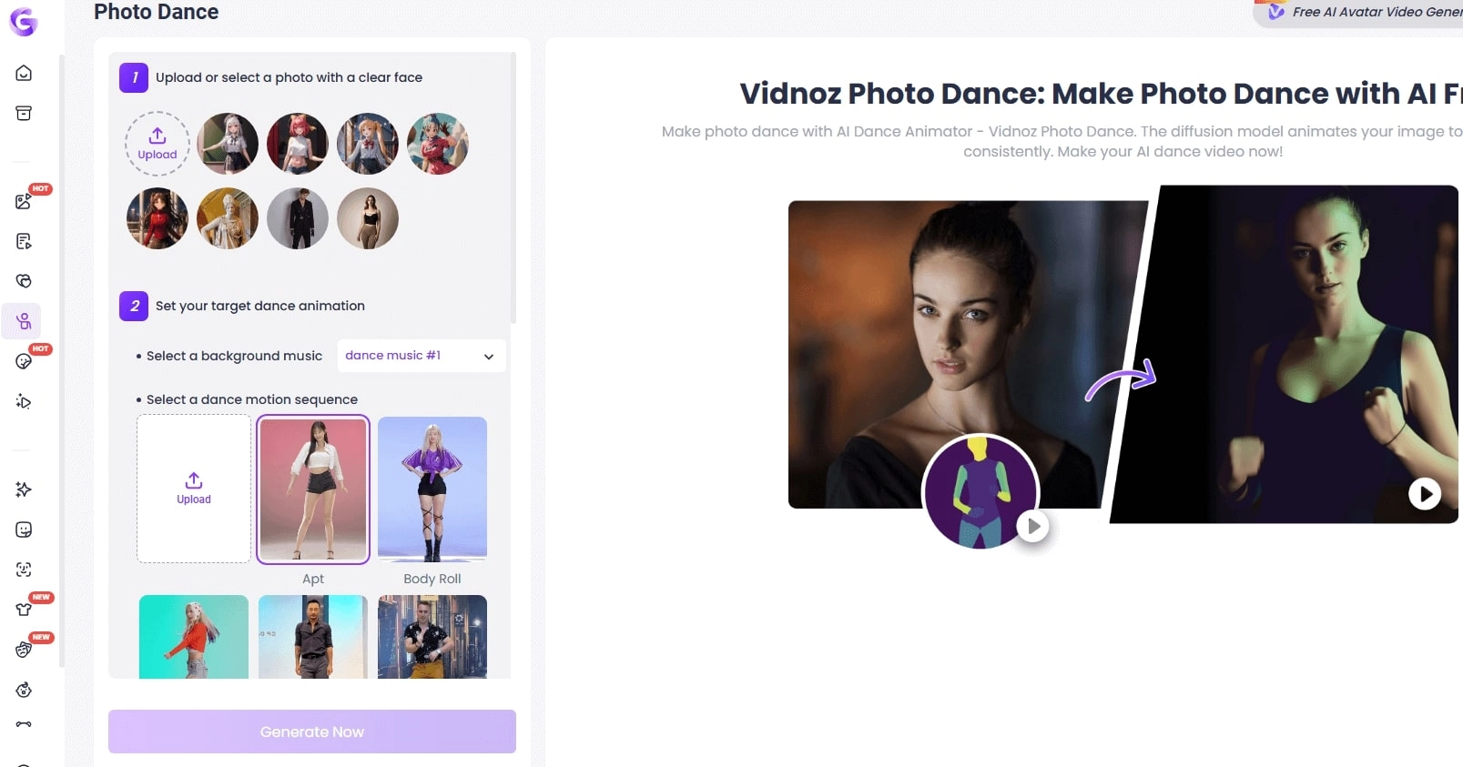Choose the red-top dancer on teal thumbnail
Viewport: 1463px width, 767px height.
point(194,637)
